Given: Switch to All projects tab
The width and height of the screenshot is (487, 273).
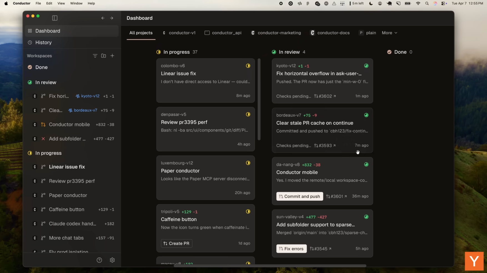Looking at the screenshot, I should coord(141,33).
